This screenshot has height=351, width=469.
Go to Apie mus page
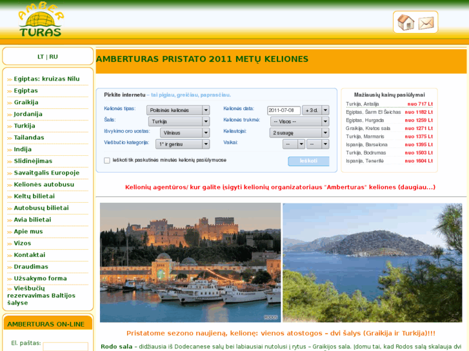[x=28, y=231]
